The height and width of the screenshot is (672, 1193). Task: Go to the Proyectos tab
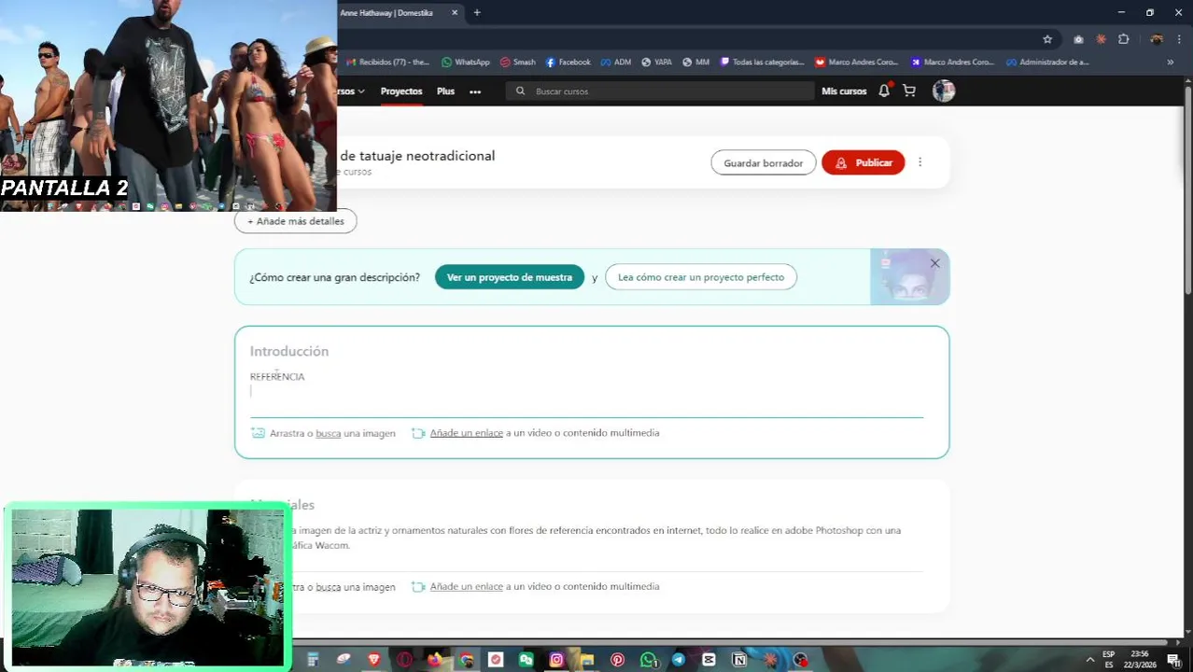[x=401, y=91]
